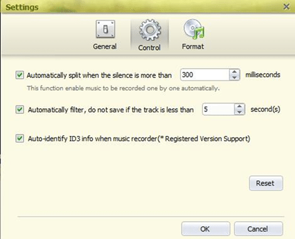The width and height of the screenshot is (295, 239).
Task: Decrease silence milliseconds with down arrow
Action: pyautogui.click(x=234, y=77)
